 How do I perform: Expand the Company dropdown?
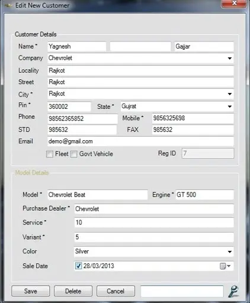pyautogui.click(x=229, y=59)
